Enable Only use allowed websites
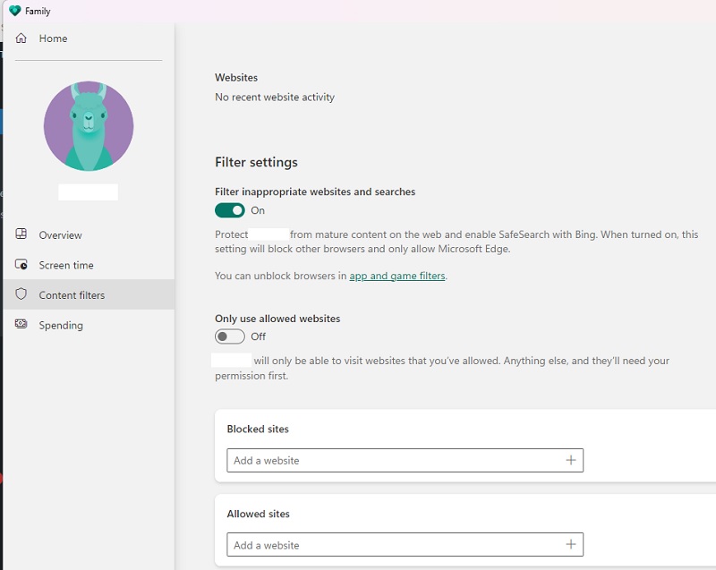This screenshot has width=716, height=570. [x=230, y=336]
